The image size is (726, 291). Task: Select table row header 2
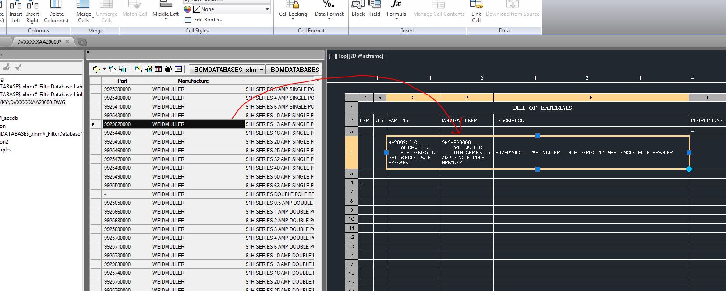pyautogui.click(x=351, y=120)
